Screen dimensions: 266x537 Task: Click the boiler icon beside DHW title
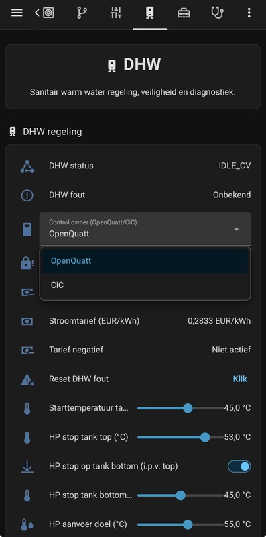point(112,65)
